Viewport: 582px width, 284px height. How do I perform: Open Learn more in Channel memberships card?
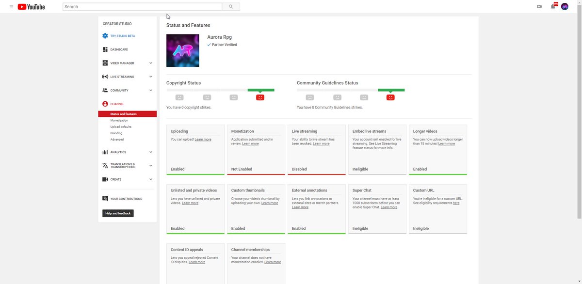(273, 262)
